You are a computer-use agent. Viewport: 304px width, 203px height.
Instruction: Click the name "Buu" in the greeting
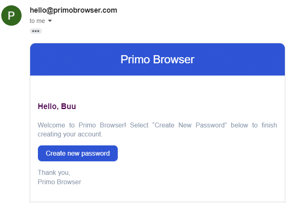pyautogui.click(x=68, y=106)
